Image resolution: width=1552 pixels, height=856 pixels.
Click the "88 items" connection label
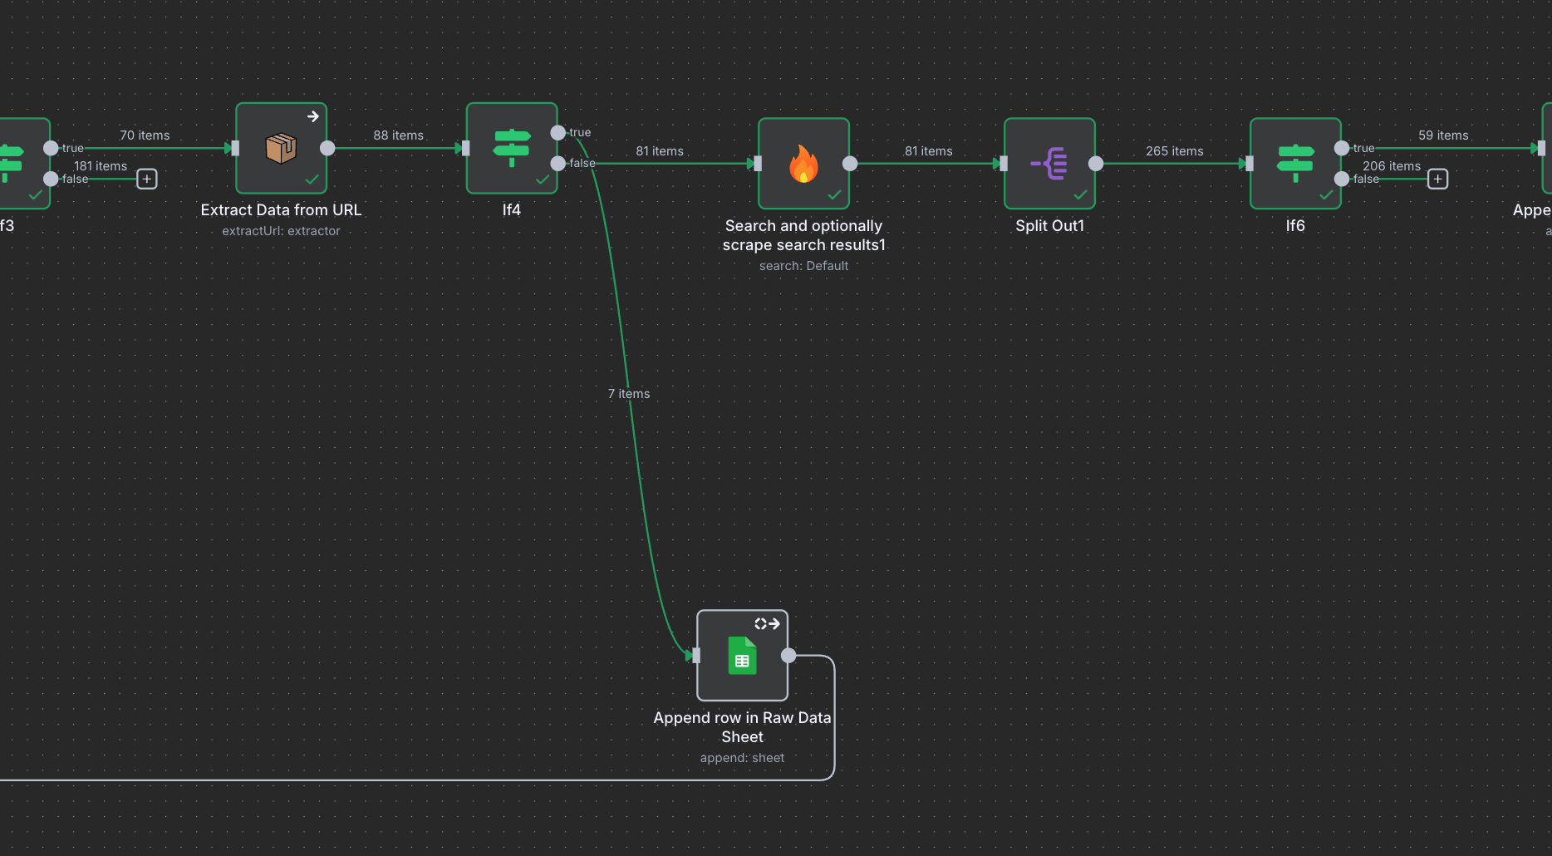click(x=399, y=135)
